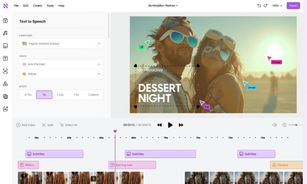
Task: Open the music library sidebar icon
Action: [x=5, y=33]
